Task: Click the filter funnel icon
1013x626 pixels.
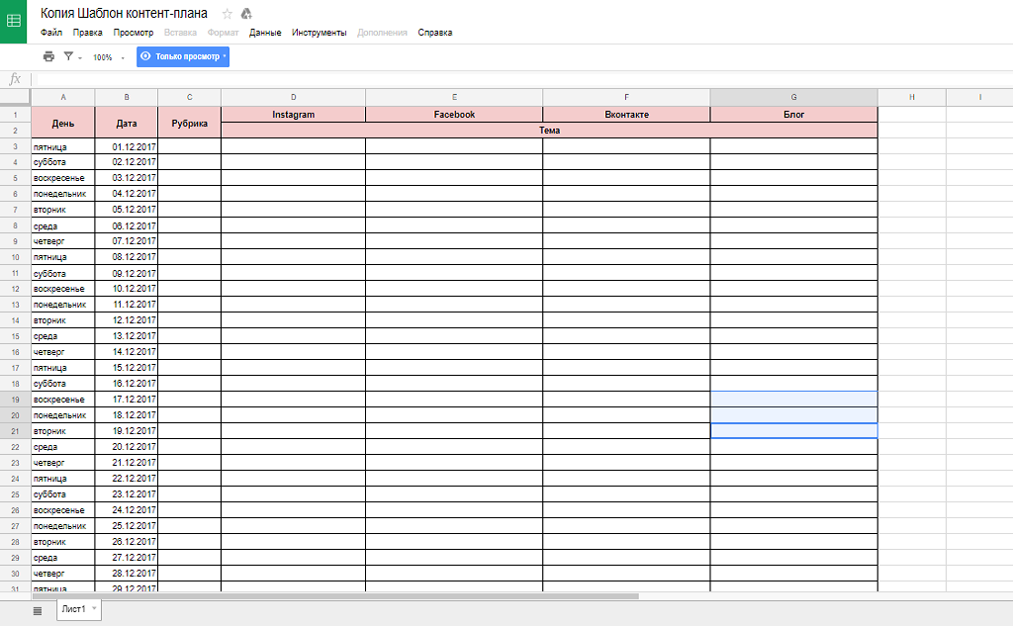Action: (x=68, y=57)
